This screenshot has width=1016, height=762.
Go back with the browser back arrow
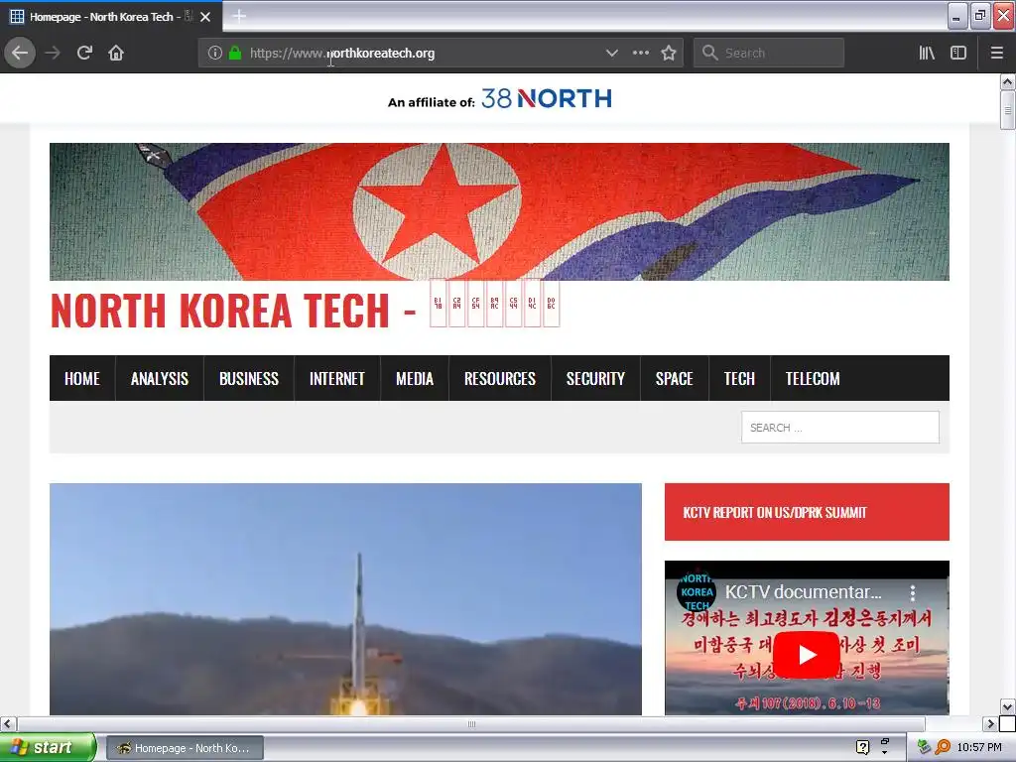(20, 53)
